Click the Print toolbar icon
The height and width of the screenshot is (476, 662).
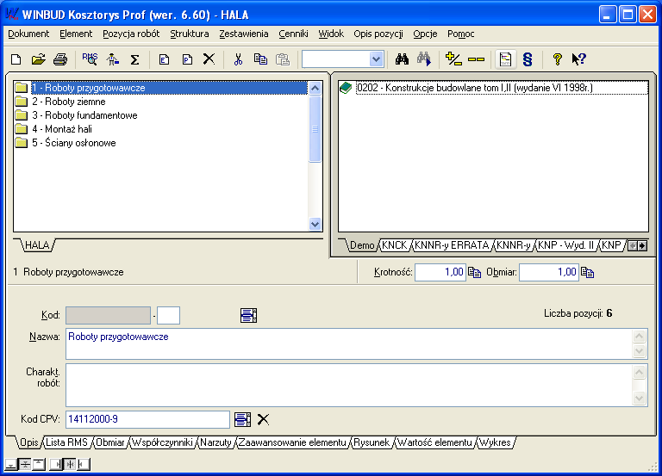click(x=61, y=59)
